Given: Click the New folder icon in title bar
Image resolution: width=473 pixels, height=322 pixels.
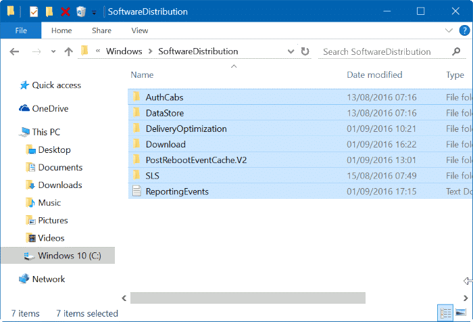Looking at the screenshot, I should [x=49, y=11].
